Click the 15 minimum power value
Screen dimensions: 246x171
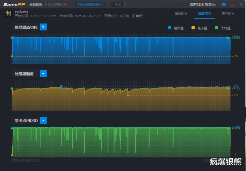click(x=236, y=56)
